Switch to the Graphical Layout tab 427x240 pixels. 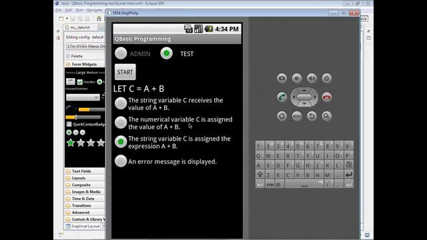(x=83, y=227)
